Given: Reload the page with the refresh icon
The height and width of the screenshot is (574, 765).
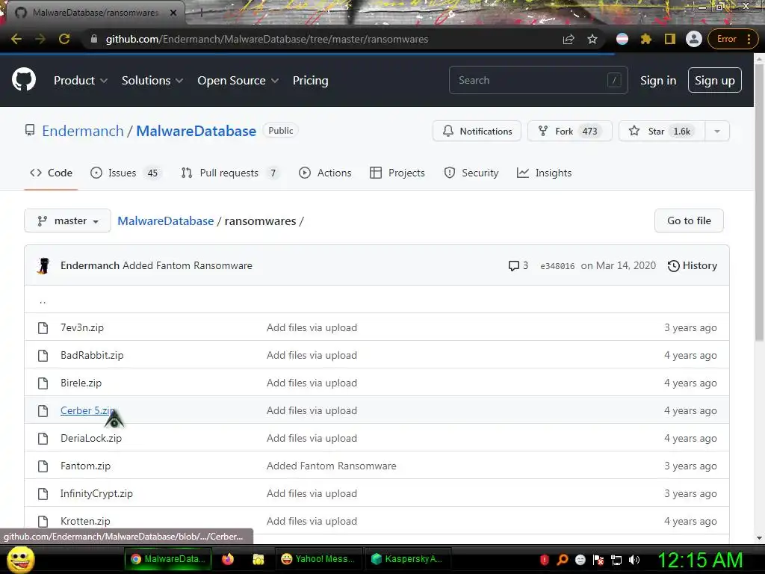Looking at the screenshot, I should tap(64, 39).
